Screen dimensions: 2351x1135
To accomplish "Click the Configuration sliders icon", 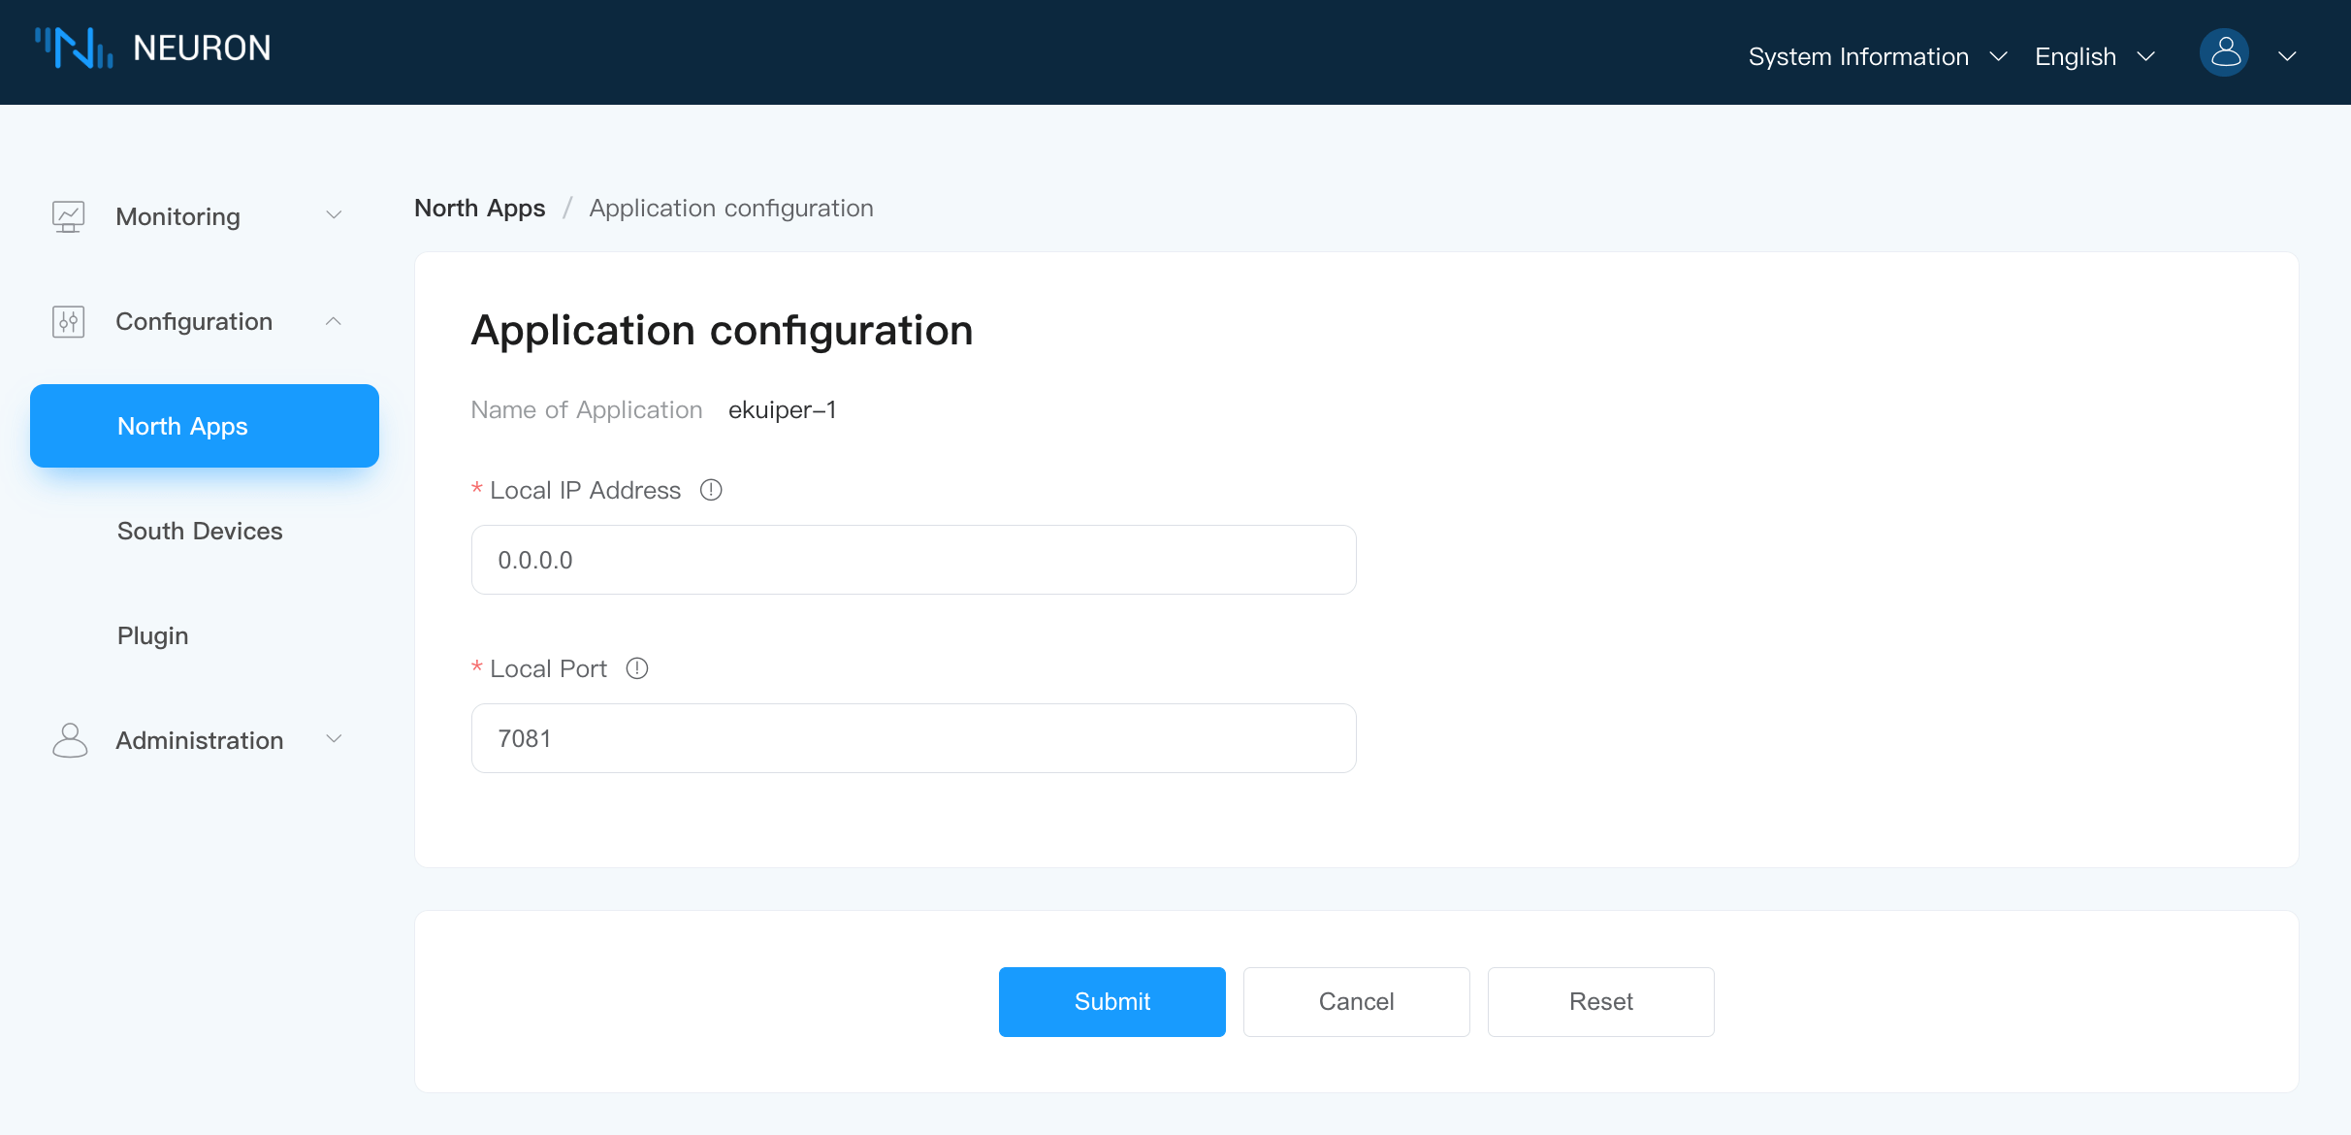I will click(x=68, y=321).
